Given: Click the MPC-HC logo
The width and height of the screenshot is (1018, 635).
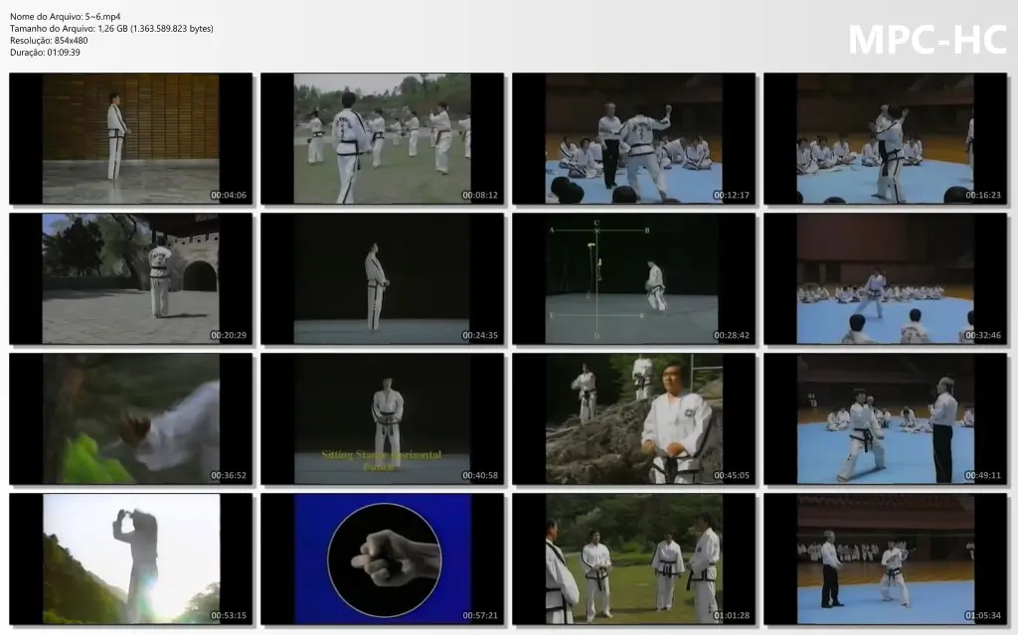Looking at the screenshot, I should coord(928,40).
